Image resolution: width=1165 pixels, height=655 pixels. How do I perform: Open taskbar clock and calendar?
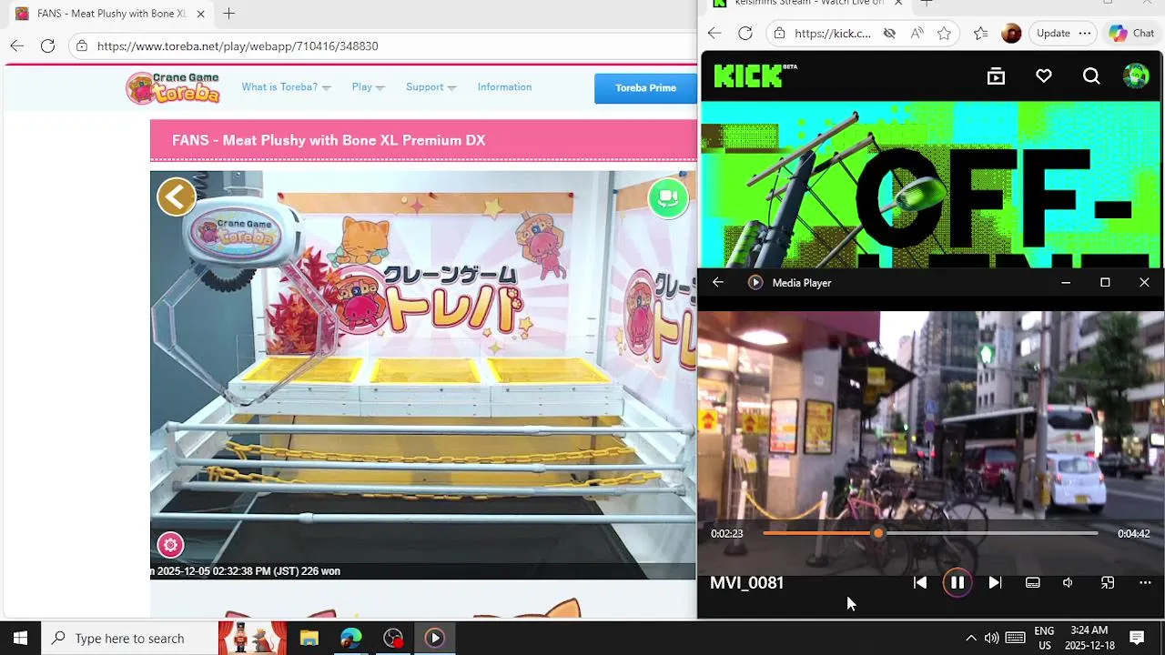[1089, 639]
